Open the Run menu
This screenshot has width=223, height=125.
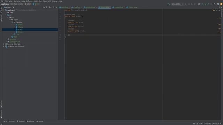pyautogui.click(x=40, y=1)
